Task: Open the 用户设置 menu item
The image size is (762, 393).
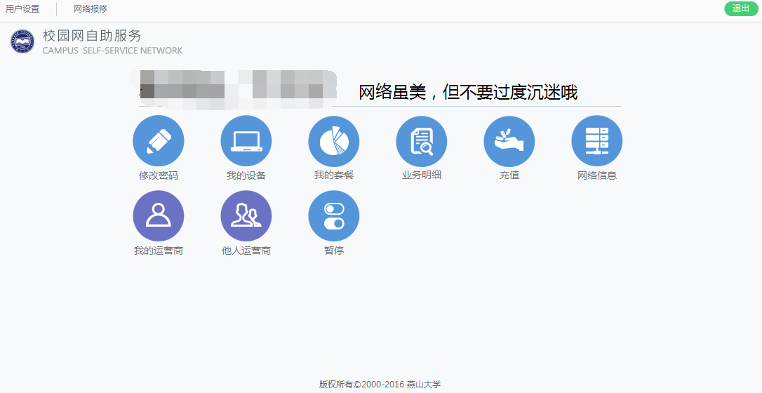Action: pos(22,9)
